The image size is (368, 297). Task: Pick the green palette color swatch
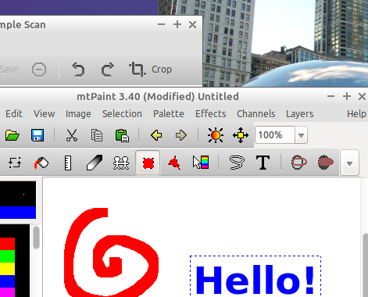pyautogui.click(x=7, y=256)
